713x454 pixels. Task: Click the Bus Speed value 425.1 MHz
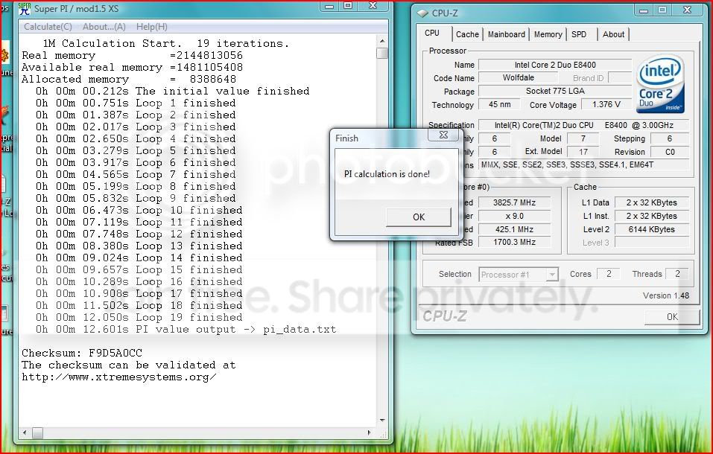click(514, 229)
